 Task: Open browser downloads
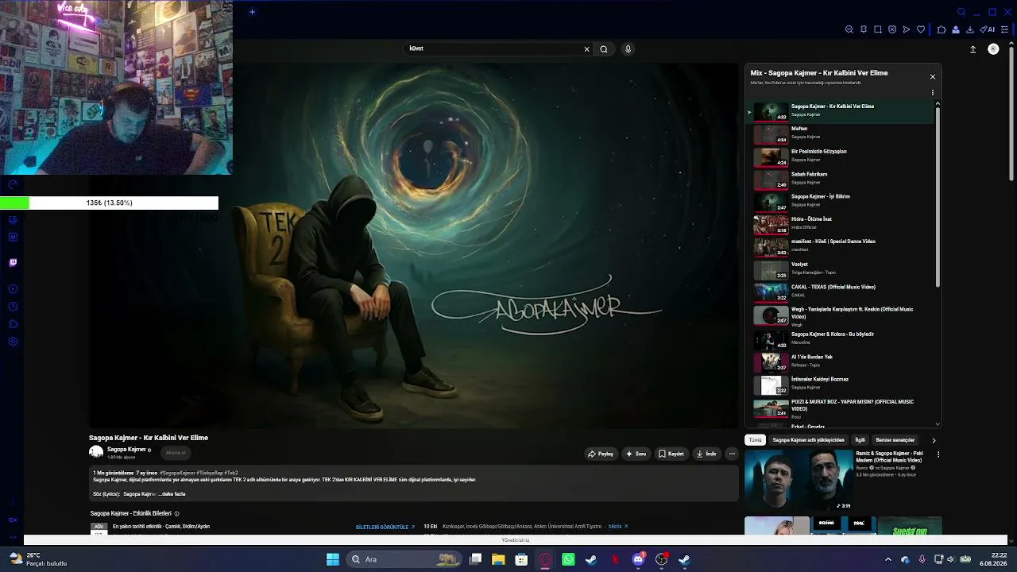point(970,29)
